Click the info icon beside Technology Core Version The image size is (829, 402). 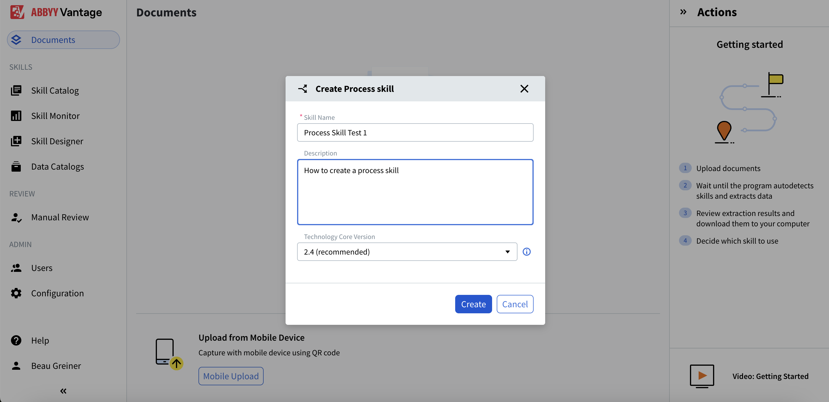tap(526, 252)
